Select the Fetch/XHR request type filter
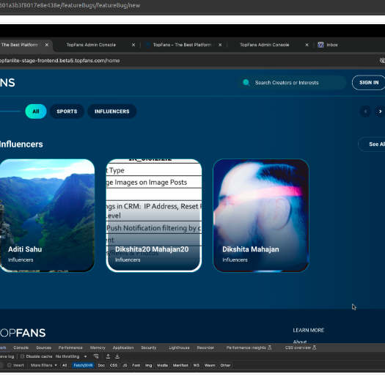The height and width of the screenshot is (385, 385). tap(83, 365)
